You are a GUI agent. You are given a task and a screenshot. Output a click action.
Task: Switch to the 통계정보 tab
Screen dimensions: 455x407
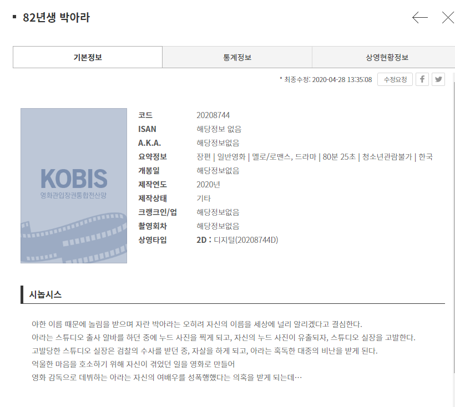[x=237, y=57]
